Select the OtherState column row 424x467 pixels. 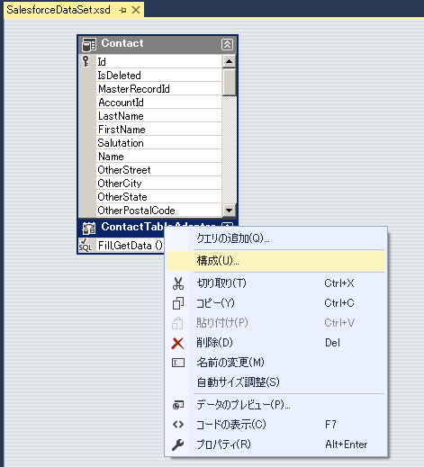pos(158,197)
